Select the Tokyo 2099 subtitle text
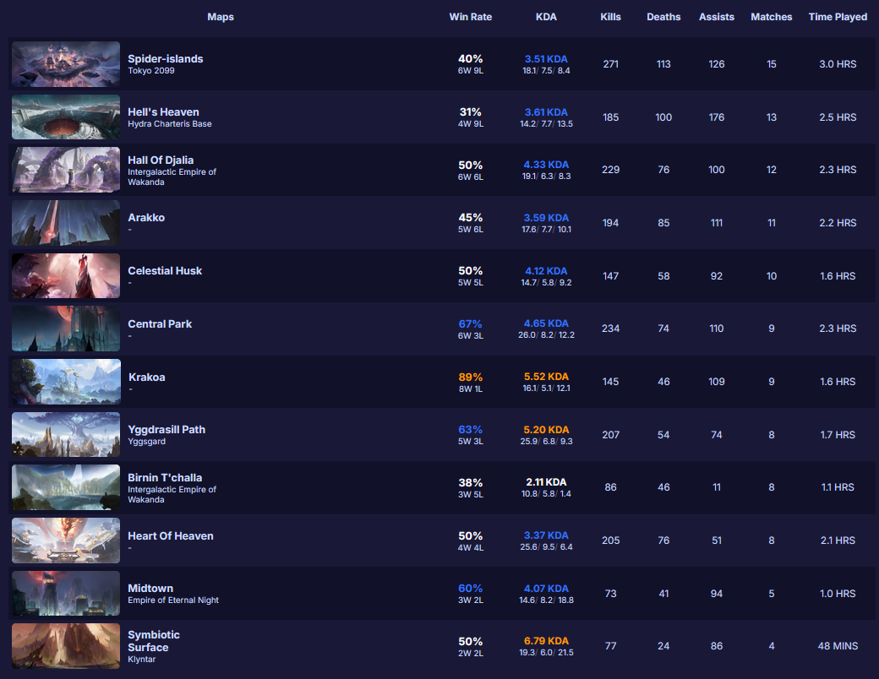Image resolution: width=879 pixels, height=679 pixels. click(150, 71)
